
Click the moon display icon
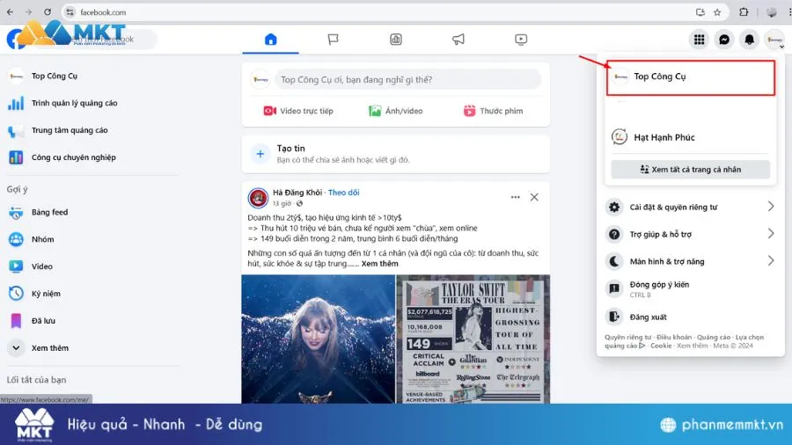click(x=614, y=261)
